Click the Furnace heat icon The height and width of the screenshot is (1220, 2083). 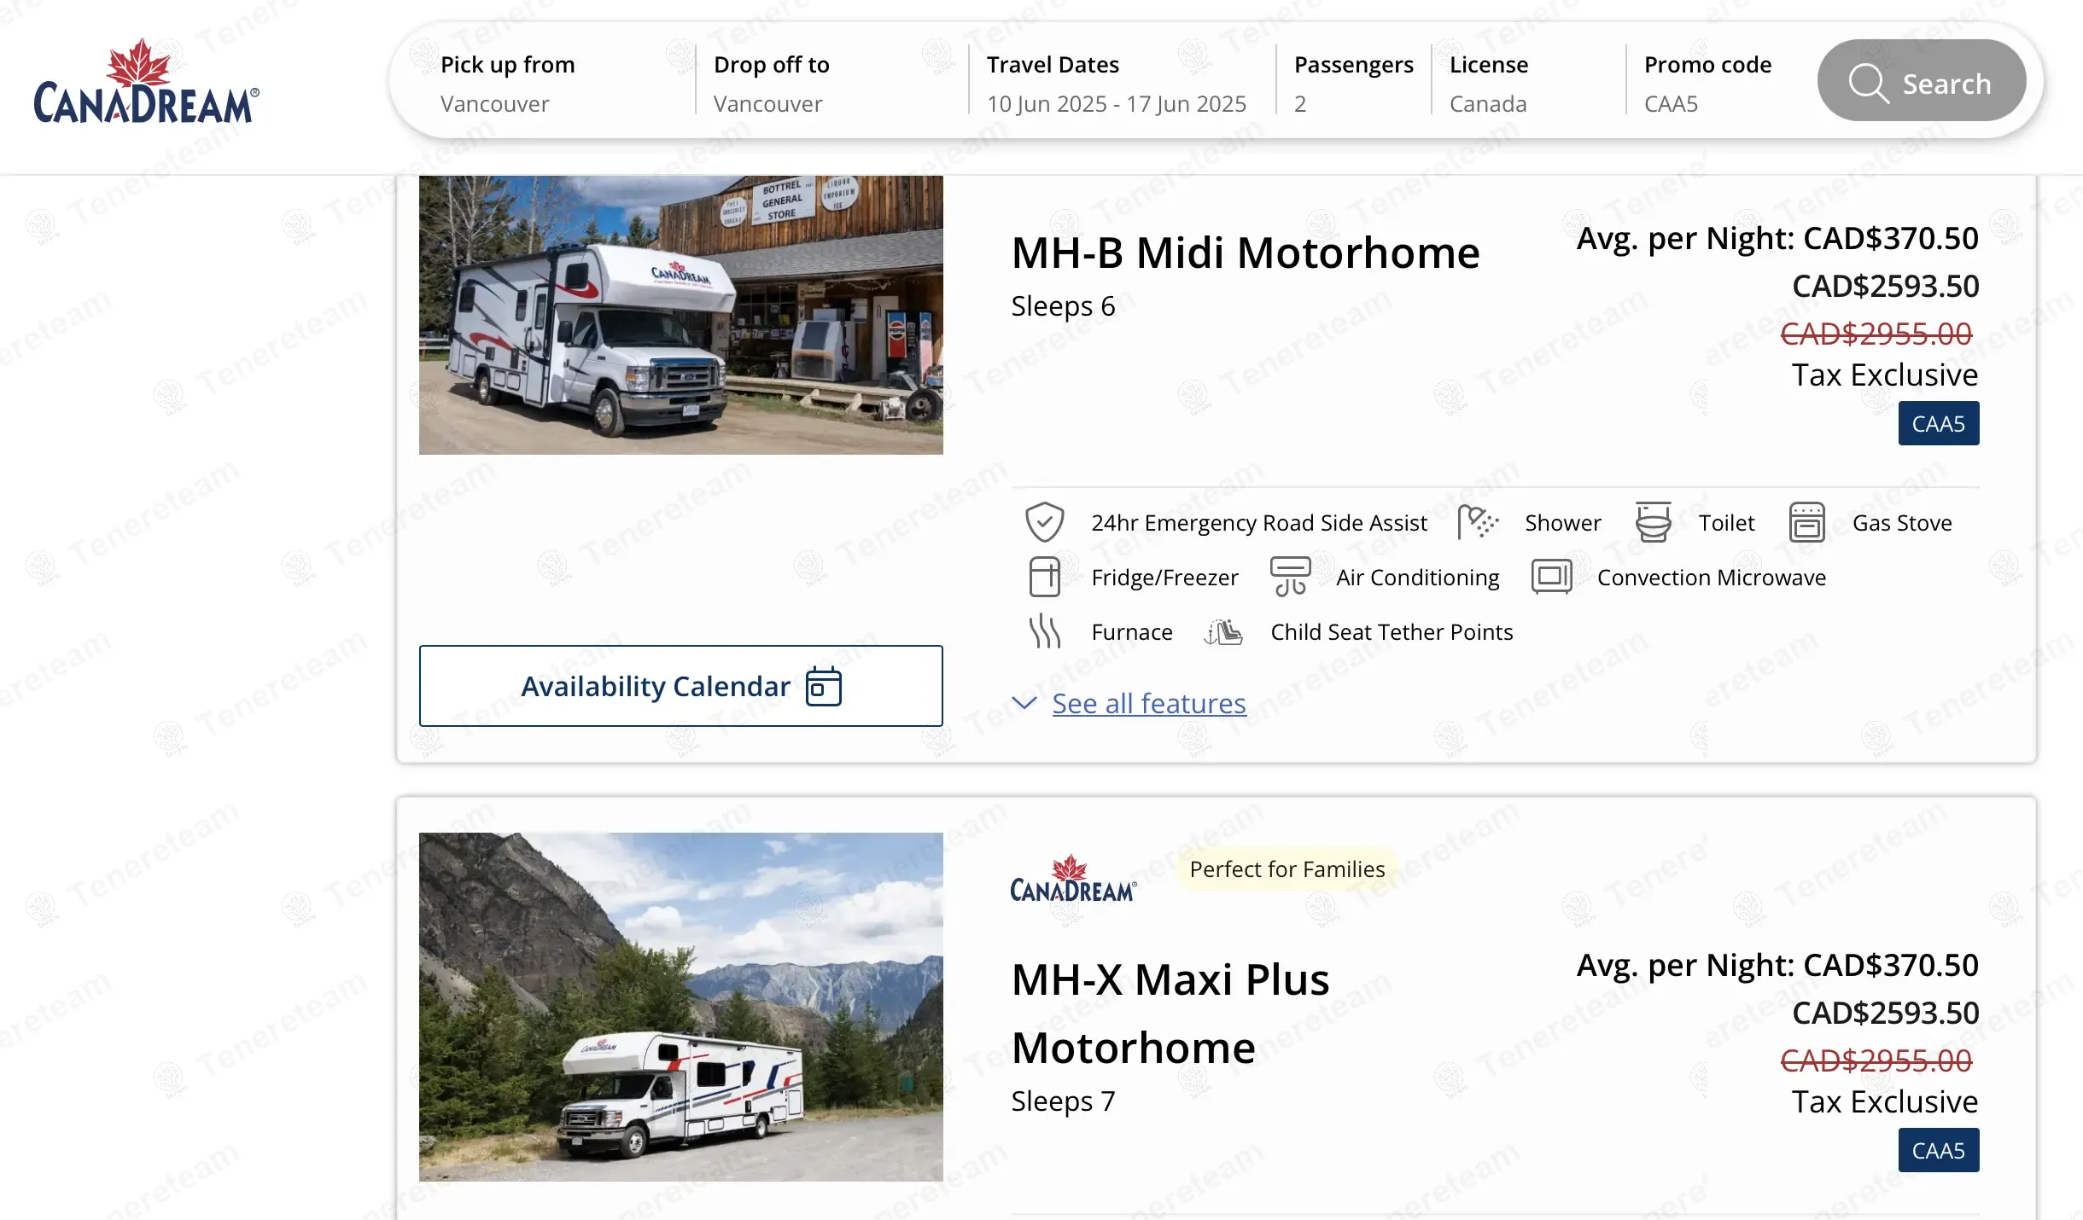click(1044, 631)
